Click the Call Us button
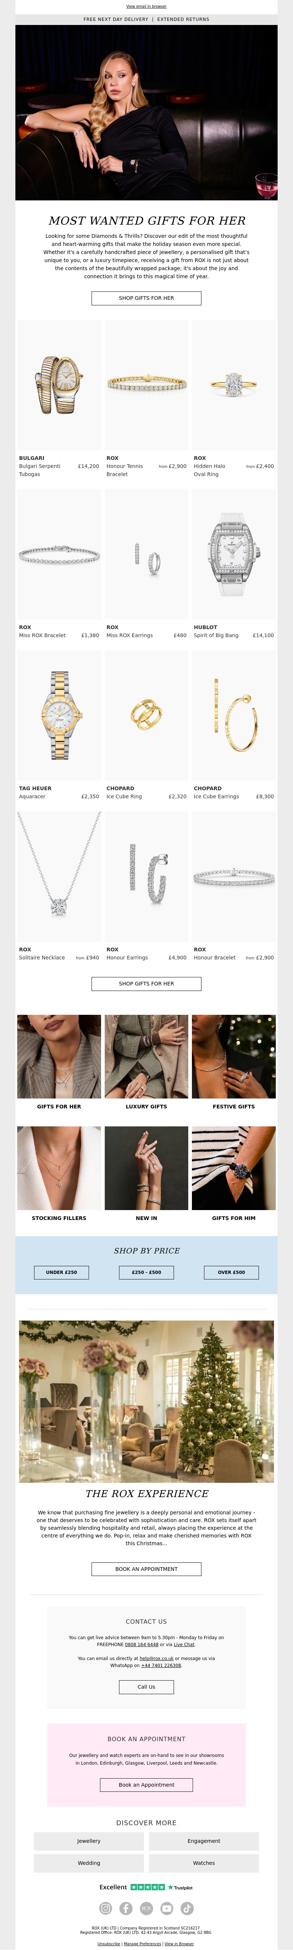This screenshot has height=1950, width=293. (146, 1686)
